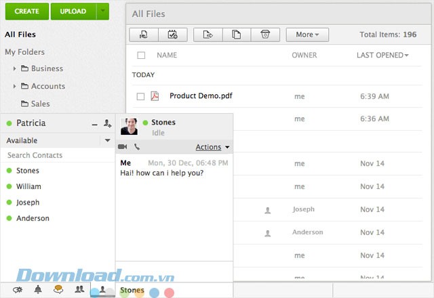Start a voice call with Stones
Image resolution: width=434 pixels, height=298 pixels.
click(x=137, y=147)
